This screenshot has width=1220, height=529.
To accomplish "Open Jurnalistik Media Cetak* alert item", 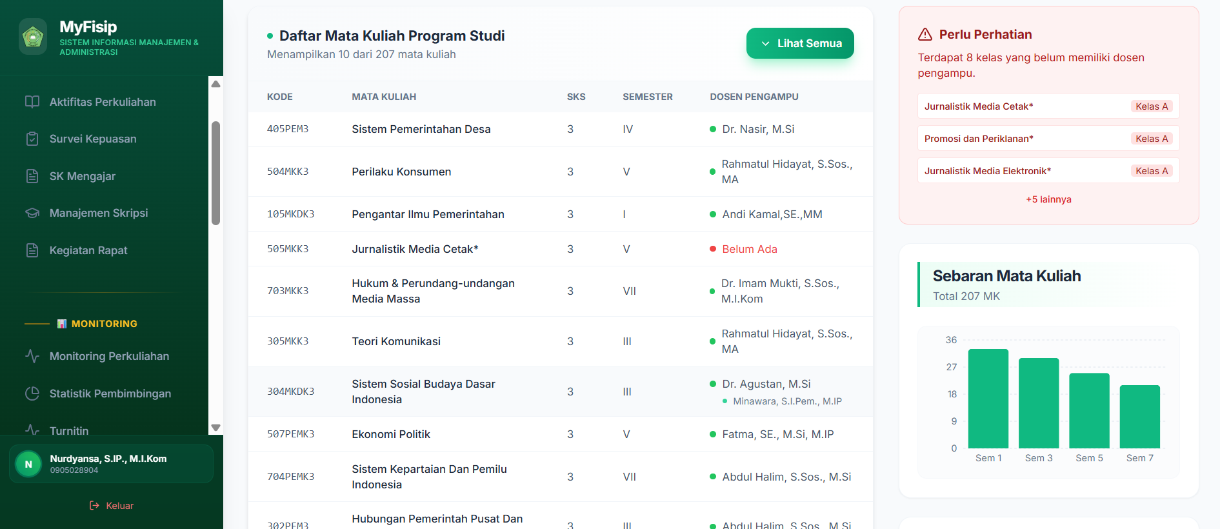I will (x=1048, y=106).
